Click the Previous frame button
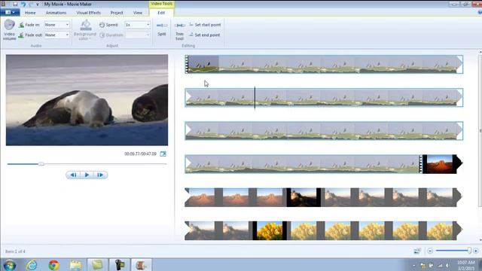 coord(73,175)
